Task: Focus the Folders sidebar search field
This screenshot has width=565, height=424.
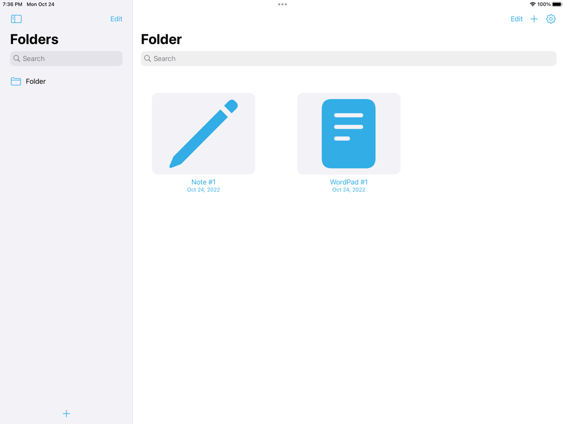Action: coord(66,58)
